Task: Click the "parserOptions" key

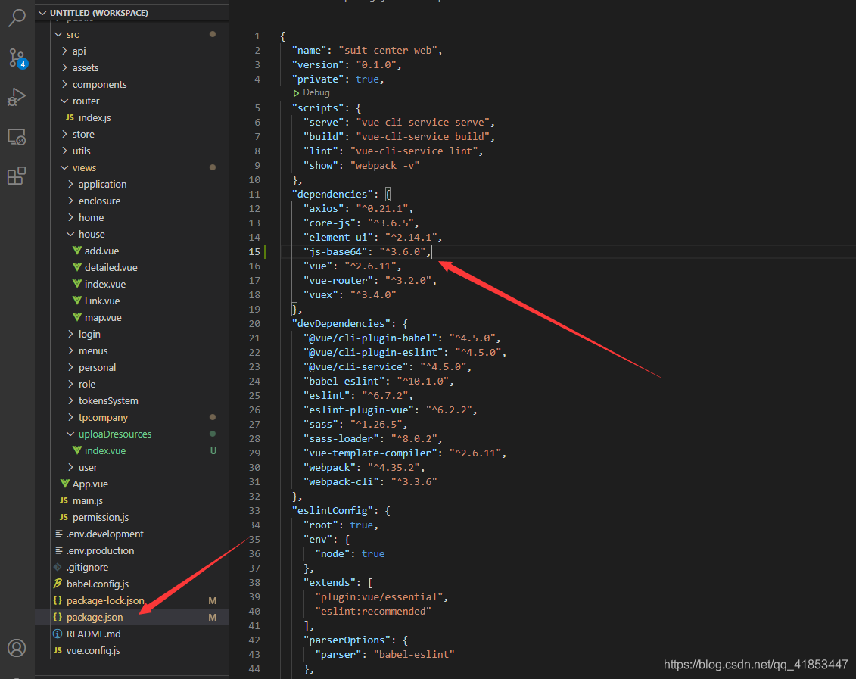Action: coord(347,640)
